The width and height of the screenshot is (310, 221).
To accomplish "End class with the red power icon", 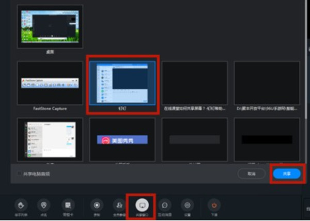I will (213, 205).
